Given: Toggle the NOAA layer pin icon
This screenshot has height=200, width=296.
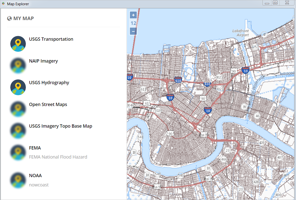Looking at the screenshot, I should point(18,180).
